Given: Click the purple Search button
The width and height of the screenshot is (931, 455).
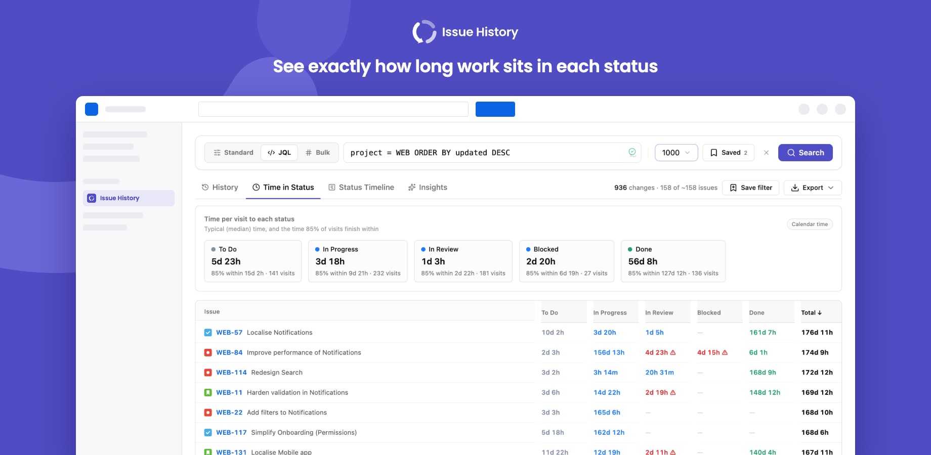Looking at the screenshot, I should [805, 153].
